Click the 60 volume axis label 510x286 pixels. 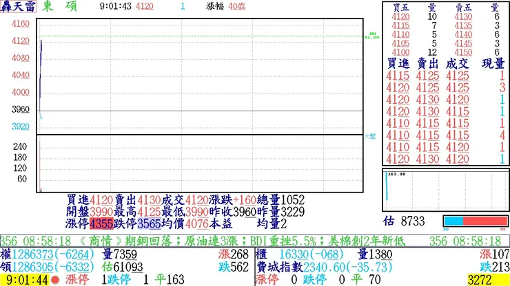pos(22,179)
